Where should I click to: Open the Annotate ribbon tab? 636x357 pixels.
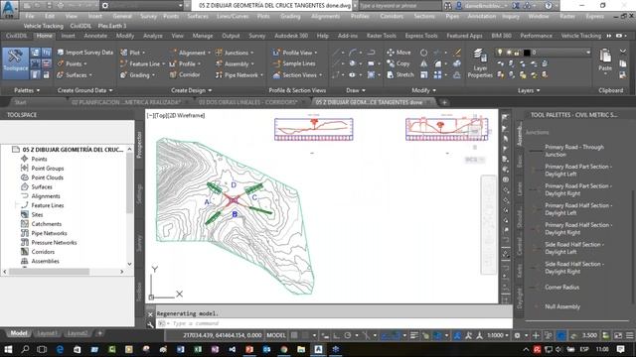tap(95, 36)
